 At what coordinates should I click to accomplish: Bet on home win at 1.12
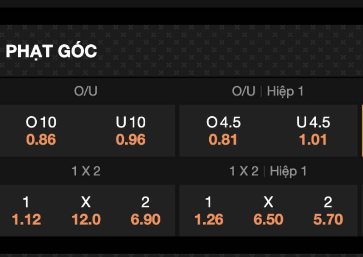(x=26, y=211)
